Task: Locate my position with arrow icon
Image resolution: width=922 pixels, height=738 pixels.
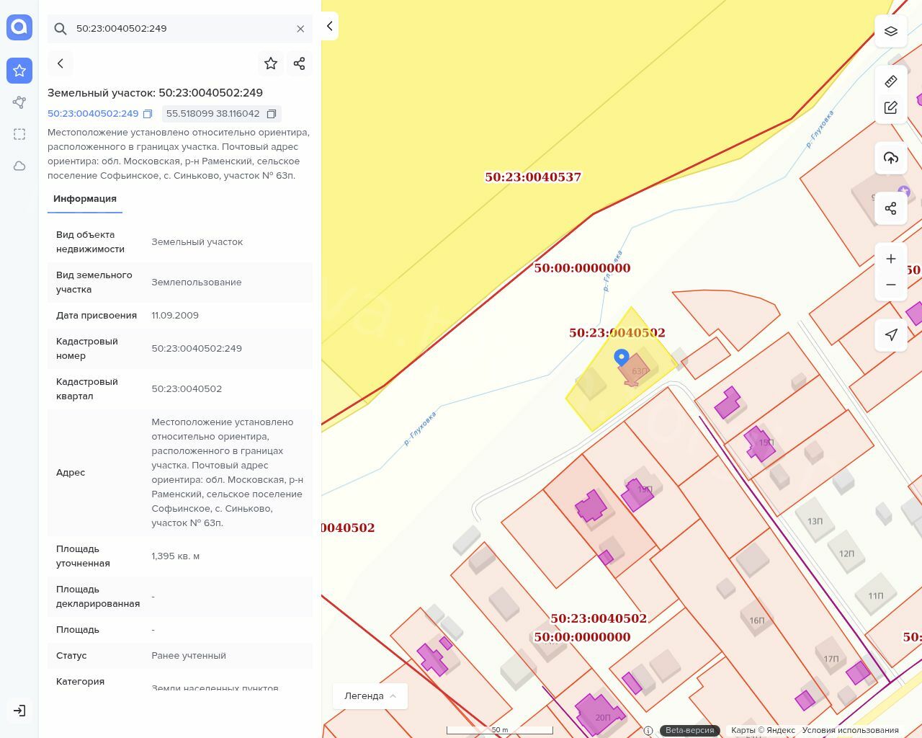Action: (891, 334)
